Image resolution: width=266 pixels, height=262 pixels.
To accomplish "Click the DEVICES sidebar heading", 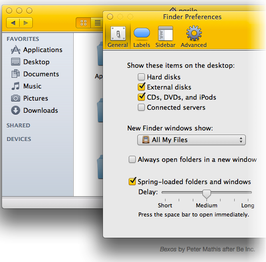I will (x=19, y=139).
